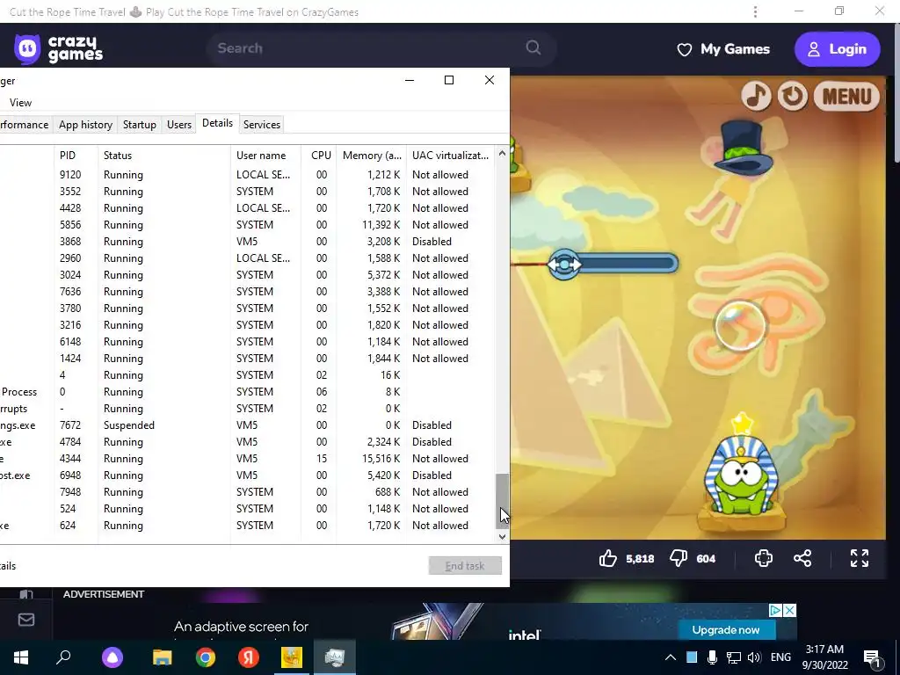Select process row with PID 5856
900x675 pixels.
tap(247, 224)
